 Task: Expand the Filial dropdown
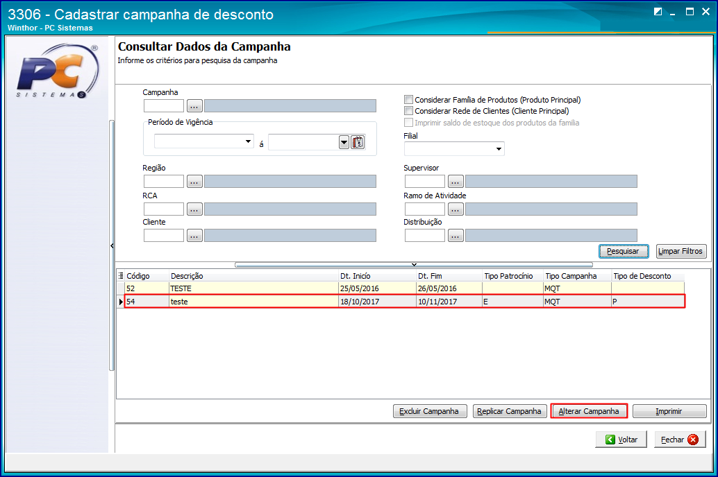coord(499,148)
